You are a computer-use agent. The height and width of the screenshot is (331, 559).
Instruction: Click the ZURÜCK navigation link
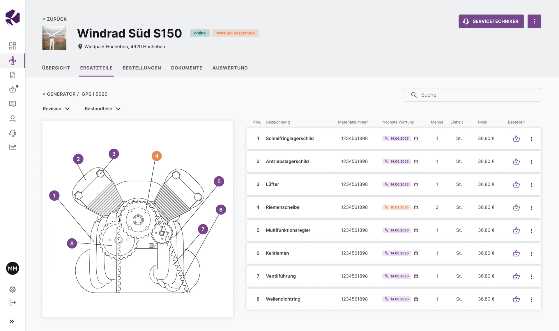click(x=54, y=19)
